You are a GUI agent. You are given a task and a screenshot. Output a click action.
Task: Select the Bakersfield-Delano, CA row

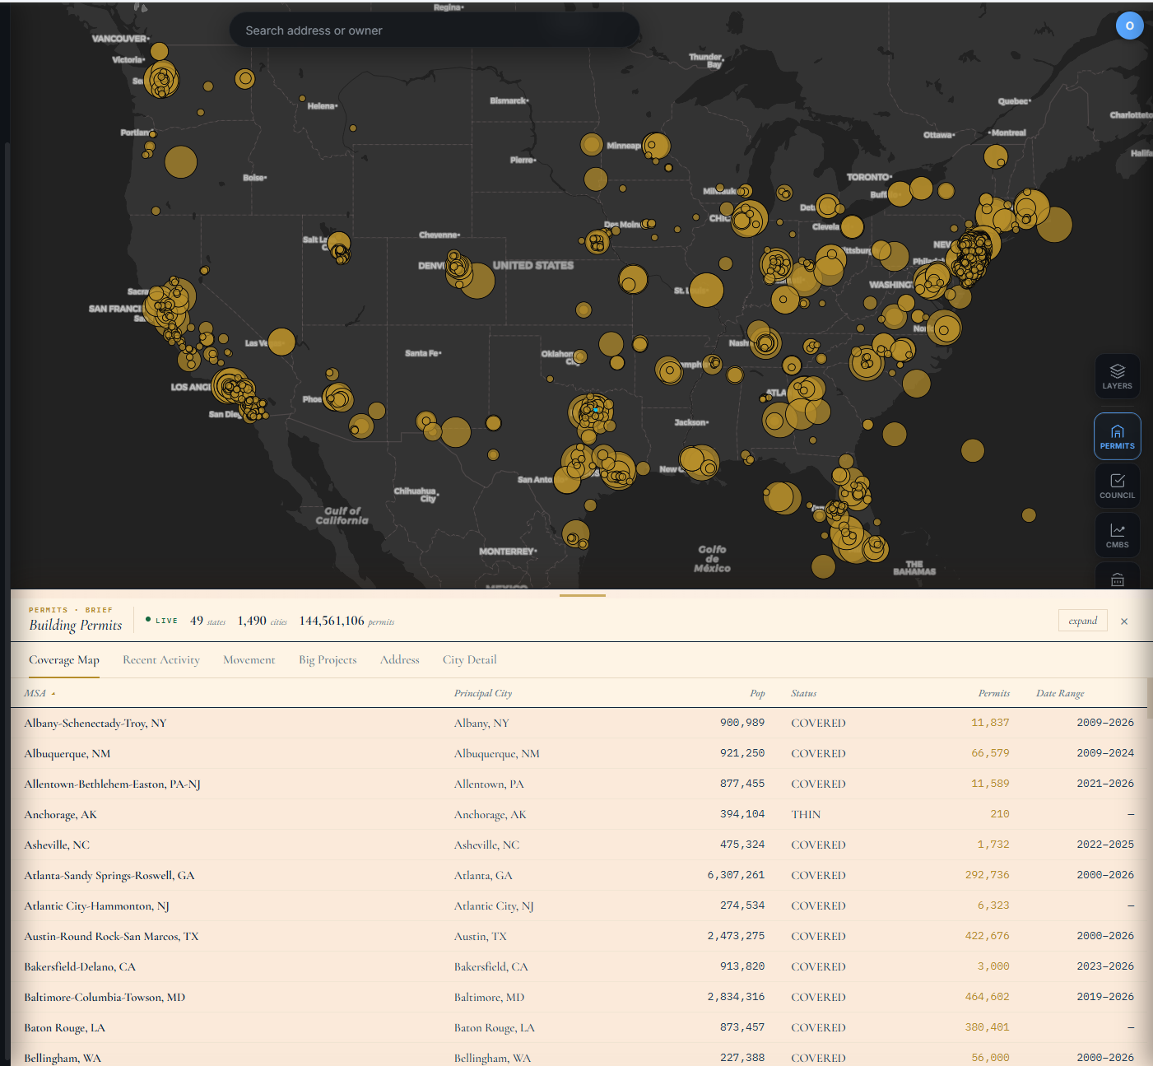point(579,966)
